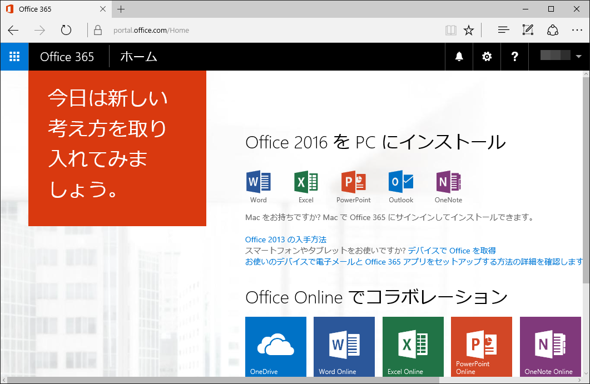Open the デバイスで Office を取得 link
Image resolution: width=590 pixels, height=384 pixels.
pyautogui.click(x=452, y=251)
